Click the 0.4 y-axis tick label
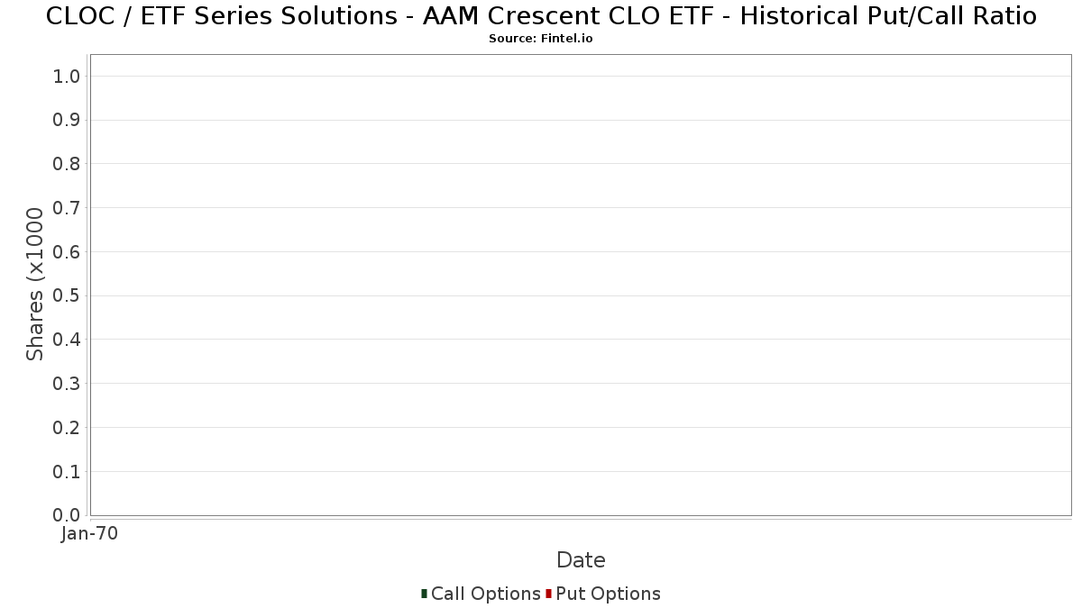Screen dimensions: 1082x608 (x=67, y=340)
